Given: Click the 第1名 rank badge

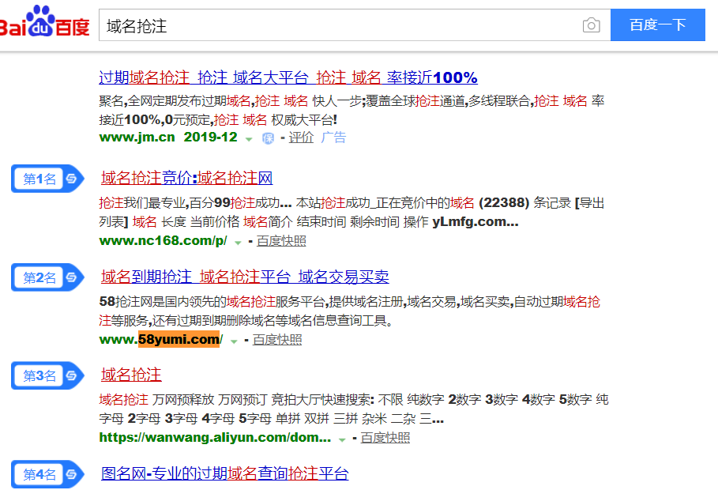Looking at the screenshot, I should (x=47, y=179).
